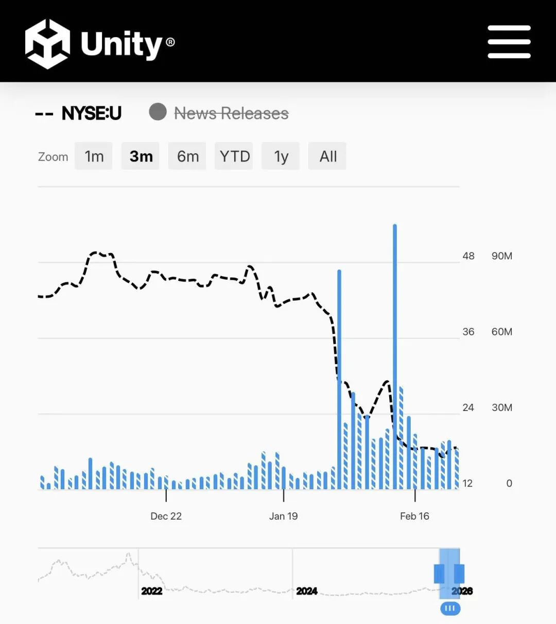
Task: Enable the News Releases series text
Action: 231,113
